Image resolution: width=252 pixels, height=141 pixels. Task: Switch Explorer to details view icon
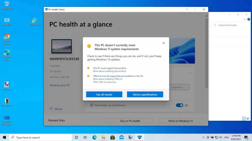(244, 118)
